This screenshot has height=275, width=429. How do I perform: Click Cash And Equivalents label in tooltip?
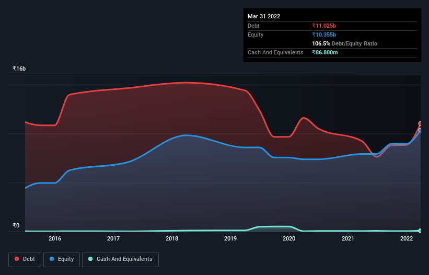[x=275, y=52]
